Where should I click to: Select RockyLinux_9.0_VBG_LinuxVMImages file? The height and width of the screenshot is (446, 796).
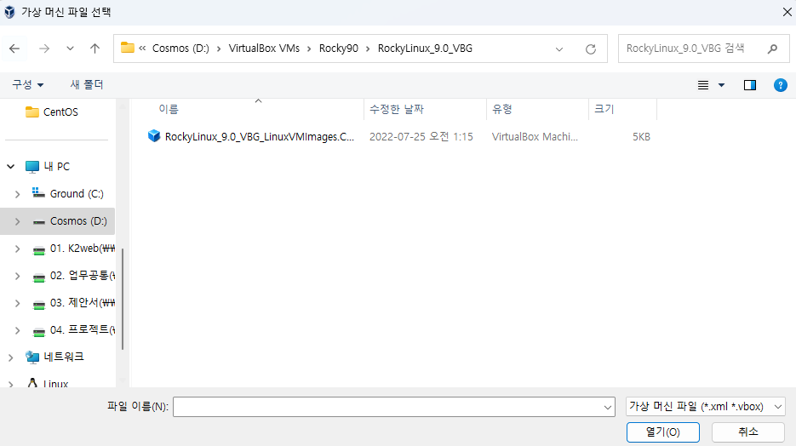point(260,136)
